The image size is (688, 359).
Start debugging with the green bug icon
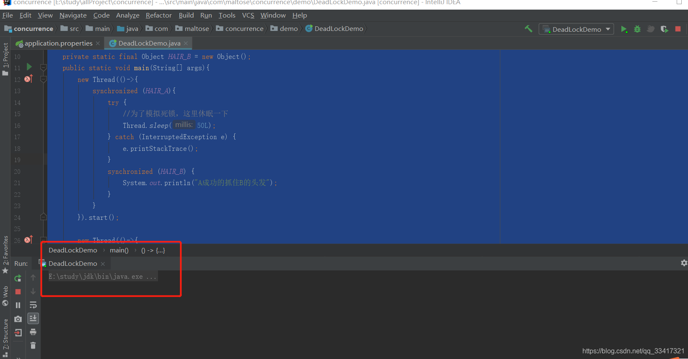tap(637, 29)
